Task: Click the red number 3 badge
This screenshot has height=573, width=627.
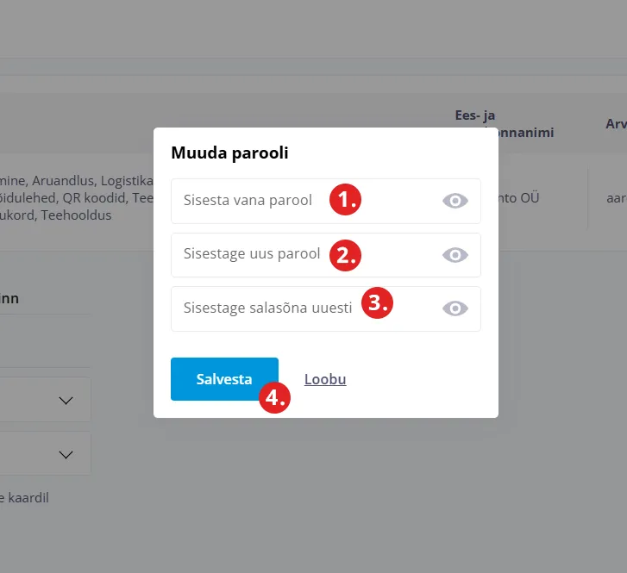Action: coord(377,302)
